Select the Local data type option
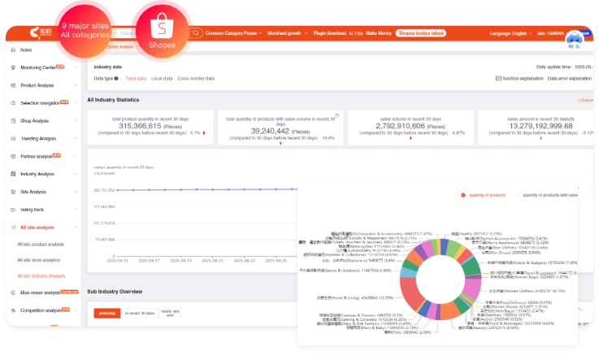 pos(162,79)
